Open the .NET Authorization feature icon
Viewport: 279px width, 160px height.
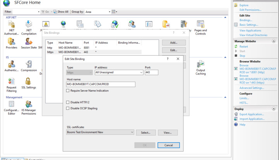(11, 26)
